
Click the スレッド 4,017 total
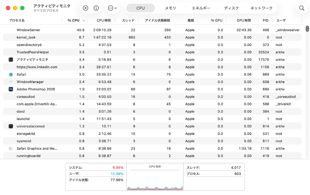pyautogui.click(x=214, y=168)
